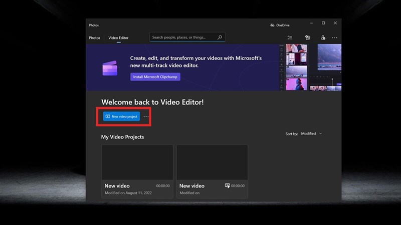Click the account people icon in toolbar

pyautogui.click(x=323, y=38)
